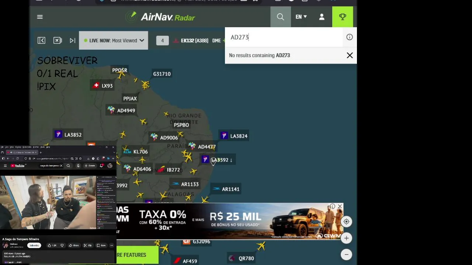Close the GWM advertisement banner
This screenshot has height=265, width=472.
(x=340, y=206)
